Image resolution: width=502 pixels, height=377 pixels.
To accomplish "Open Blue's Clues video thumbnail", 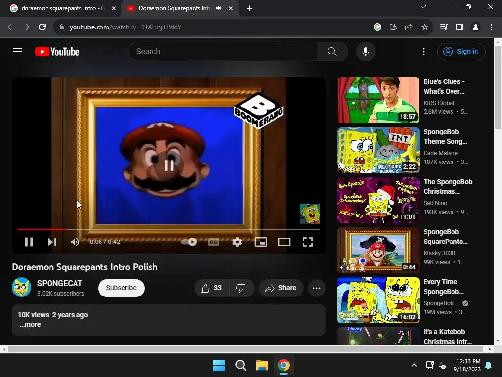I will pos(378,100).
